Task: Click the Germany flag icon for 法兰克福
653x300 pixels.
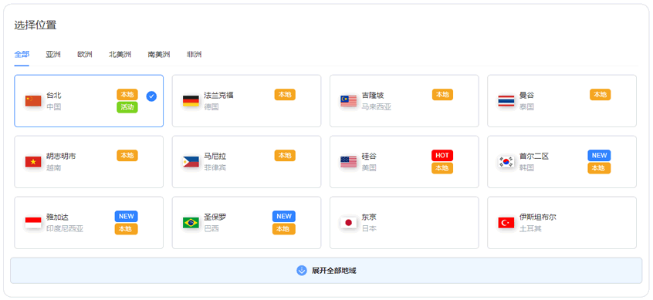Action: [x=191, y=101]
